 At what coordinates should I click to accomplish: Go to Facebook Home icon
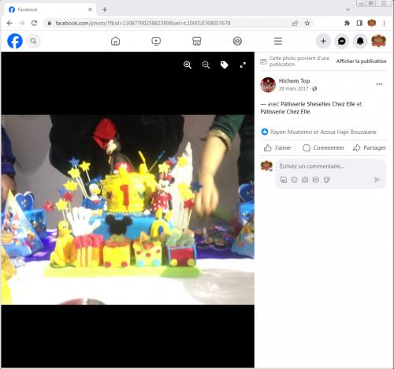[115, 41]
